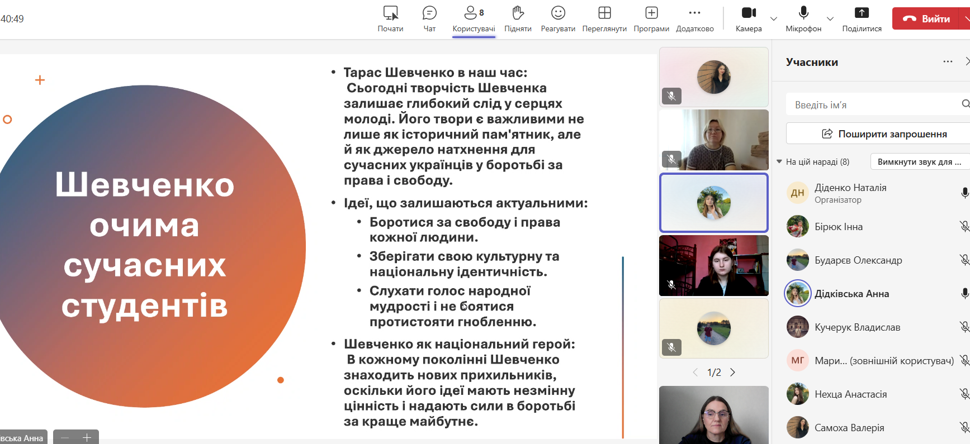Open the Переглянути view layout options

(604, 19)
